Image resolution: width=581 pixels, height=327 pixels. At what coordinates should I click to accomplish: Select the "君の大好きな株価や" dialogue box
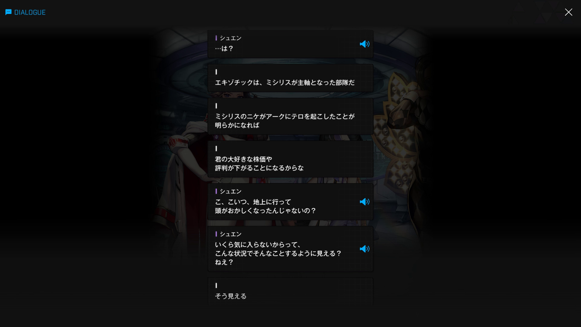click(290, 159)
